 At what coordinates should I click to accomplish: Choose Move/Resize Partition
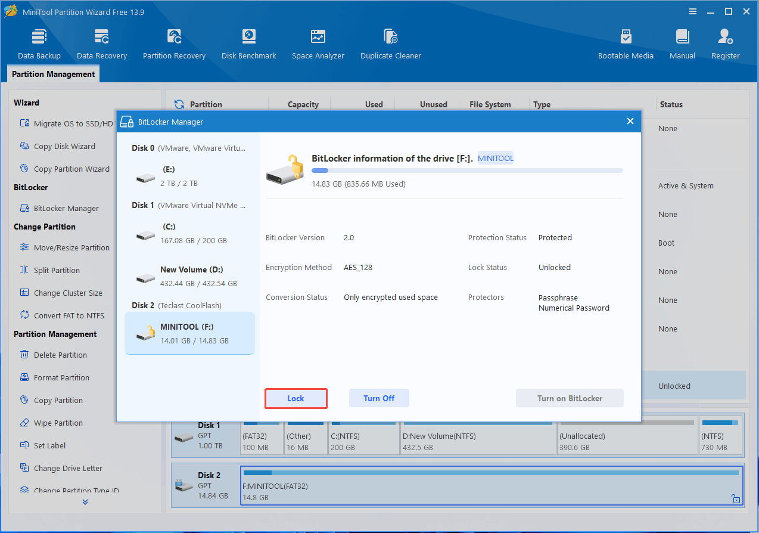pyautogui.click(x=64, y=247)
